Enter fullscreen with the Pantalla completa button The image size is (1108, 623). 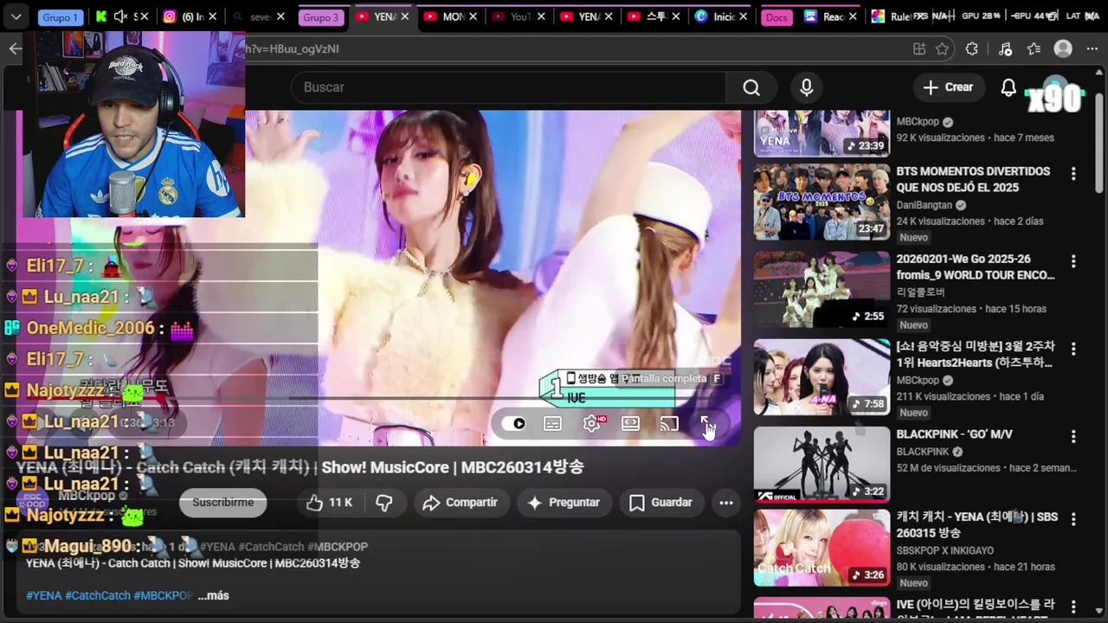pyautogui.click(x=706, y=424)
